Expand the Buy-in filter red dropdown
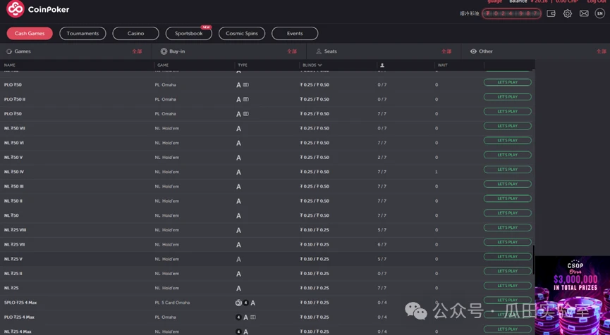 (x=292, y=51)
